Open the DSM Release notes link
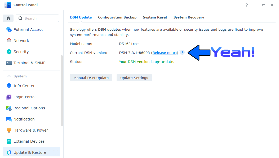The width and height of the screenshot is (279, 158). (x=164, y=53)
